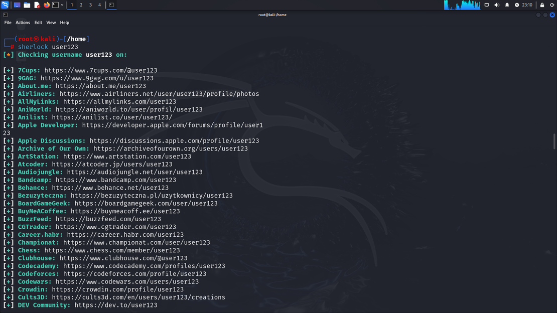Open the View menu in the terminal
557x313 pixels.
point(51,22)
